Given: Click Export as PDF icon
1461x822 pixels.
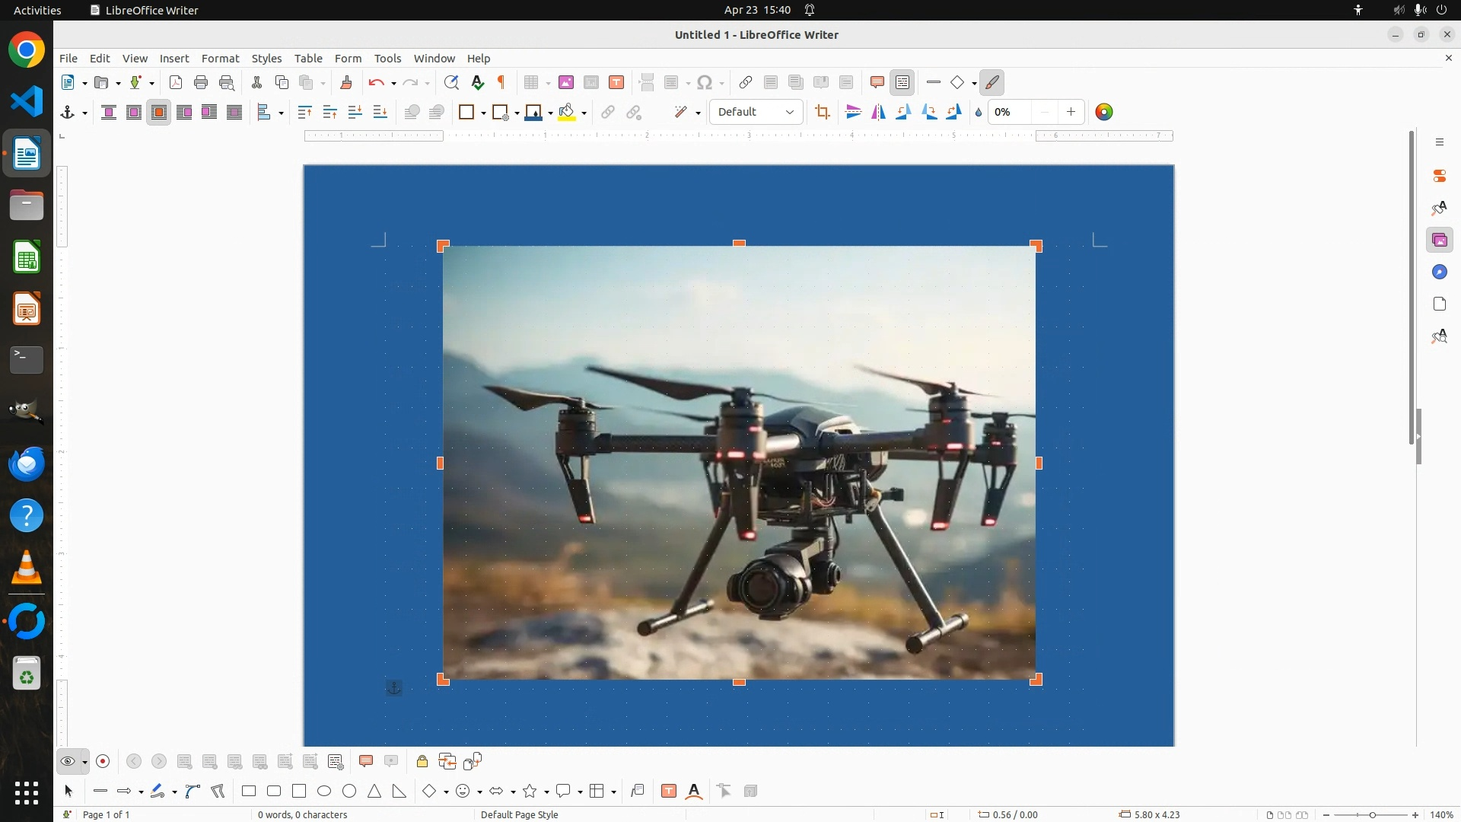Looking at the screenshot, I should point(176,82).
